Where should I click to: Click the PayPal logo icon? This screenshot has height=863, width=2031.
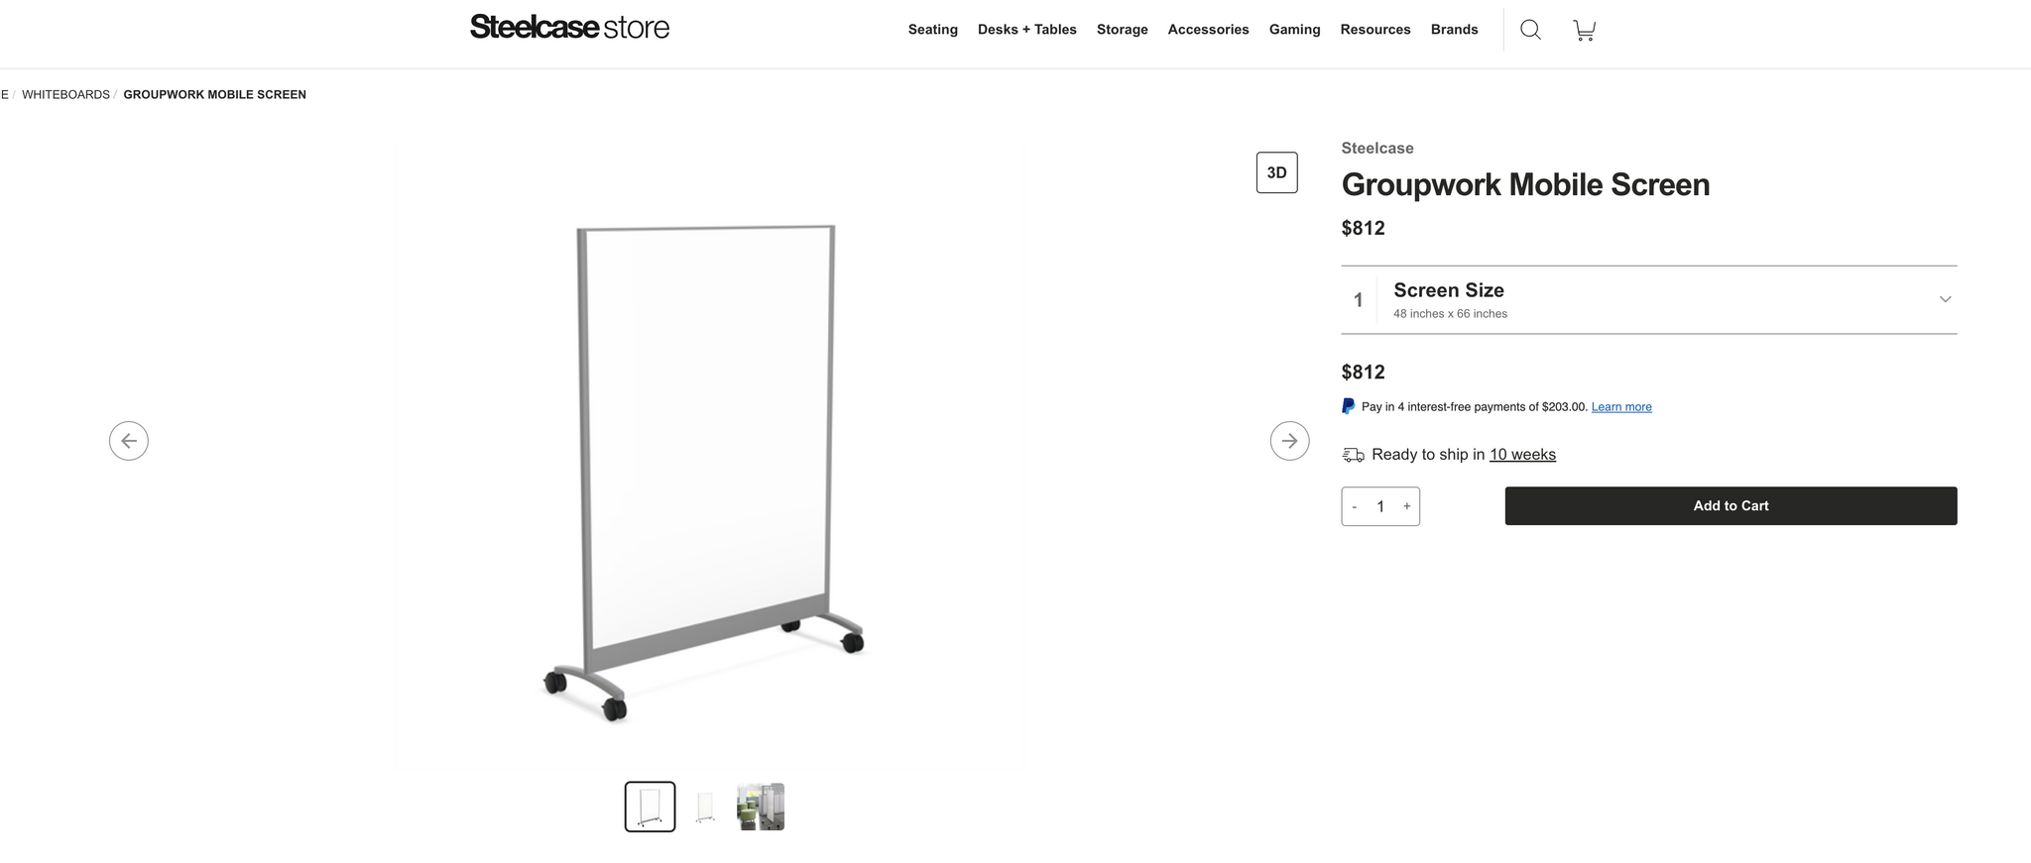[1348, 406]
